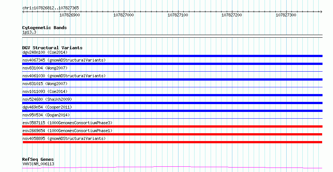Open variant nsv1011093 (Coe2014) label

click(45, 91)
